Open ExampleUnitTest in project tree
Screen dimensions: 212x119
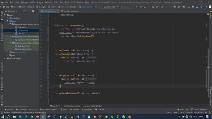coord(25,49)
